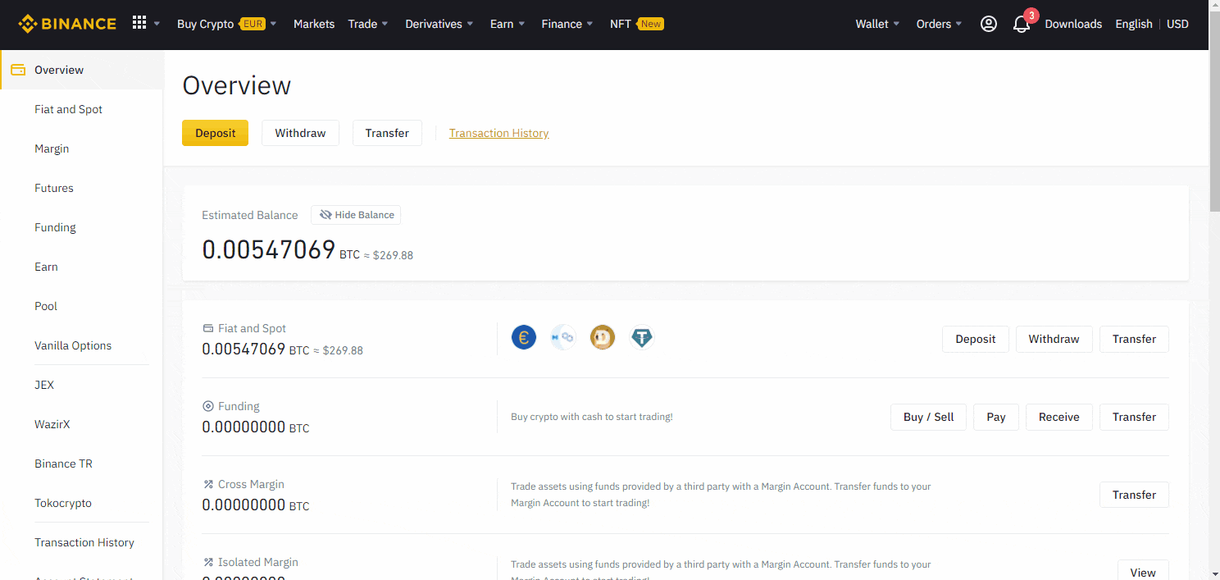Click Transfer in Cross Margin row
The height and width of the screenshot is (580, 1220).
(x=1134, y=495)
